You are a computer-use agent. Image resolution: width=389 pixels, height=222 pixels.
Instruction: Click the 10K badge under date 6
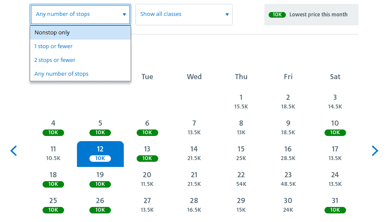point(147,133)
